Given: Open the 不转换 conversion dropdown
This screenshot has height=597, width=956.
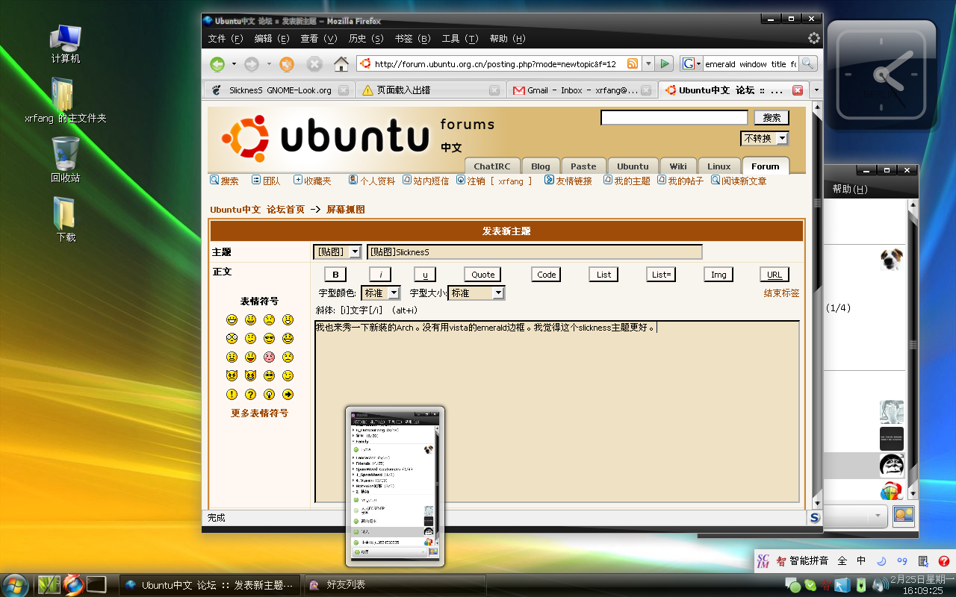Looking at the screenshot, I should (765, 138).
